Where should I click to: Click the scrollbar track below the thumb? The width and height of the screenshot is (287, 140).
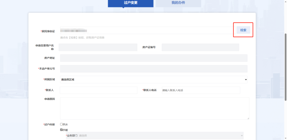pos(285,119)
